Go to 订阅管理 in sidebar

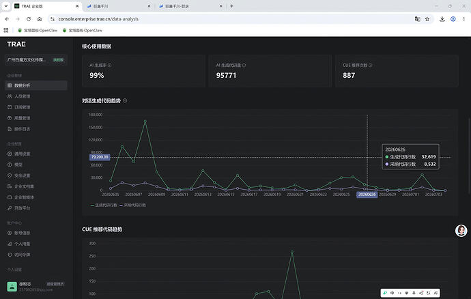[36, 107]
